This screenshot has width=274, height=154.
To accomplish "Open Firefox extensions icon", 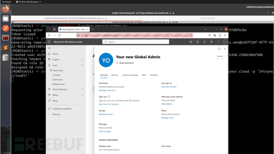I will (220, 35).
